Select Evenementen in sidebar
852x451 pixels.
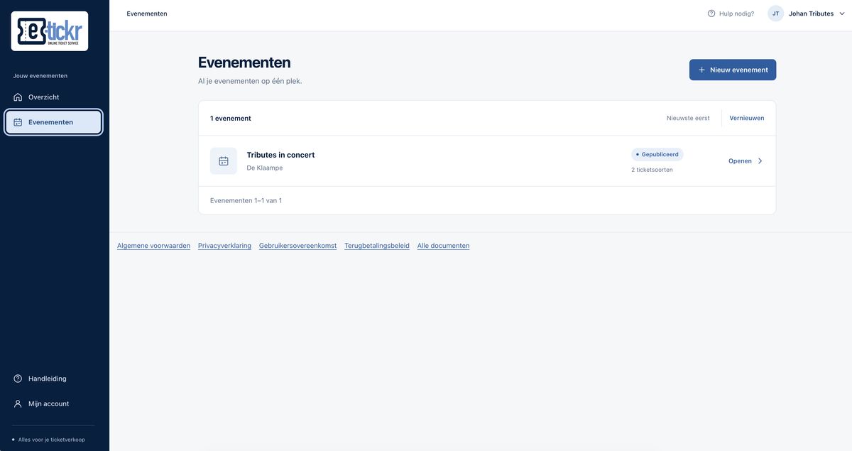[x=54, y=122]
